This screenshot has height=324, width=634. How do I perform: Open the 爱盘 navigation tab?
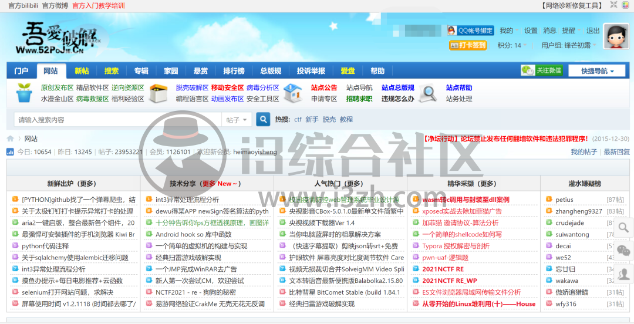(x=348, y=71)
